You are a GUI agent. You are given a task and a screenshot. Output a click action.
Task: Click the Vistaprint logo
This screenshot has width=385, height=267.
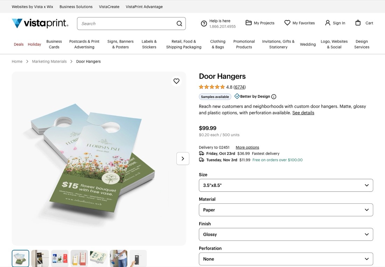point(40,23)
